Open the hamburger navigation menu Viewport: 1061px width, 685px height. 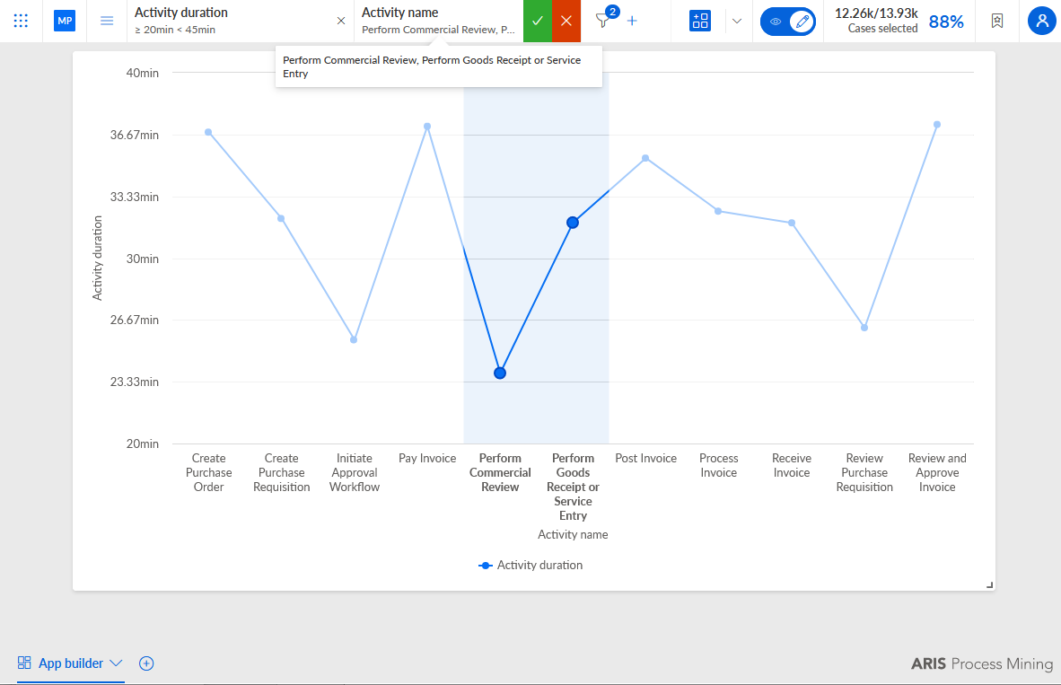pyautogui.click(x=107, y=21)
